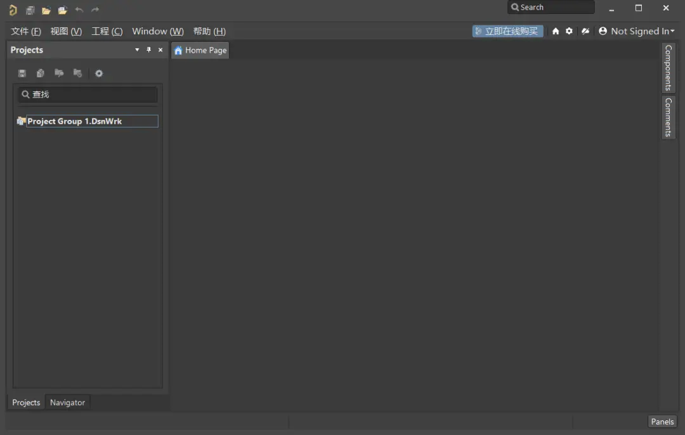The height and width of the screenshot is (435, 685).
Task: Open the Window (W) menu
Action: point(158,32)
